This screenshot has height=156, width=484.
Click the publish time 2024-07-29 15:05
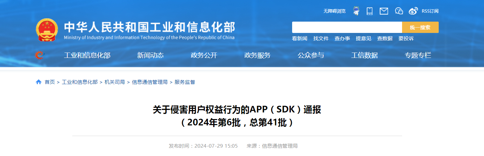coord(216,146)
